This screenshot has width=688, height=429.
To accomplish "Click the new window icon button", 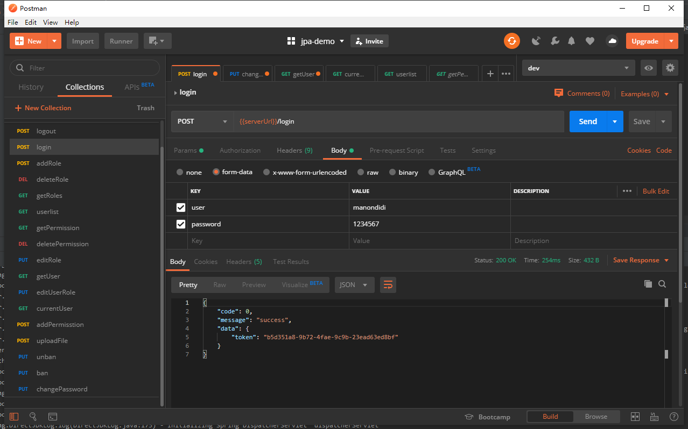I will [x=157, y=41].
